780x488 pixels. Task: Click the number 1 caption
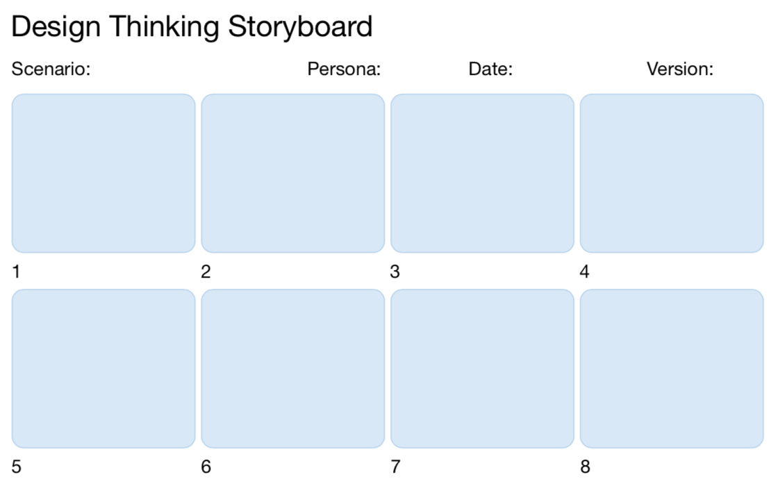(17, 272)
